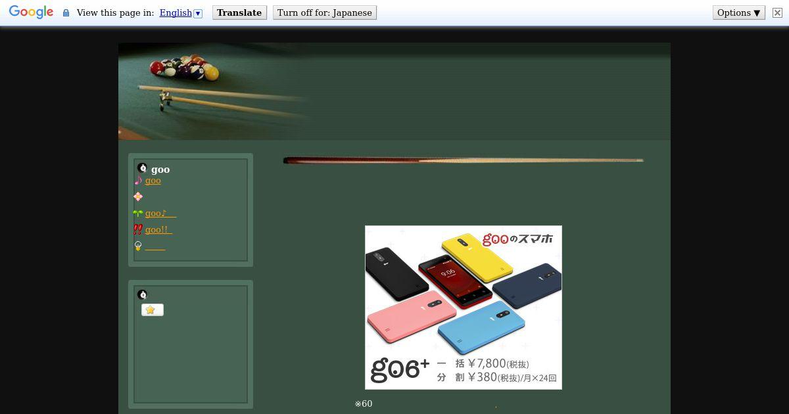Click the pink flower icon
The height and width of the screenshot is (414, 789).
pos(138,196)
